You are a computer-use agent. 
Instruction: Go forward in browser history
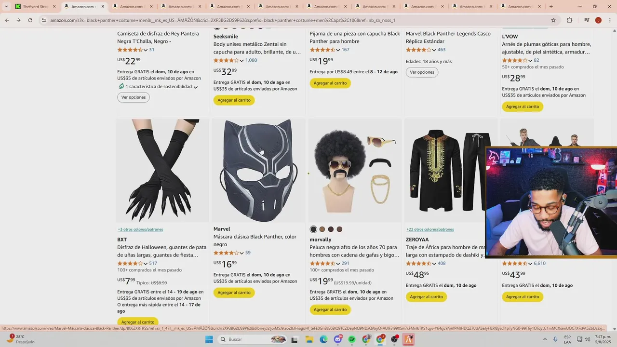point(18,20)
